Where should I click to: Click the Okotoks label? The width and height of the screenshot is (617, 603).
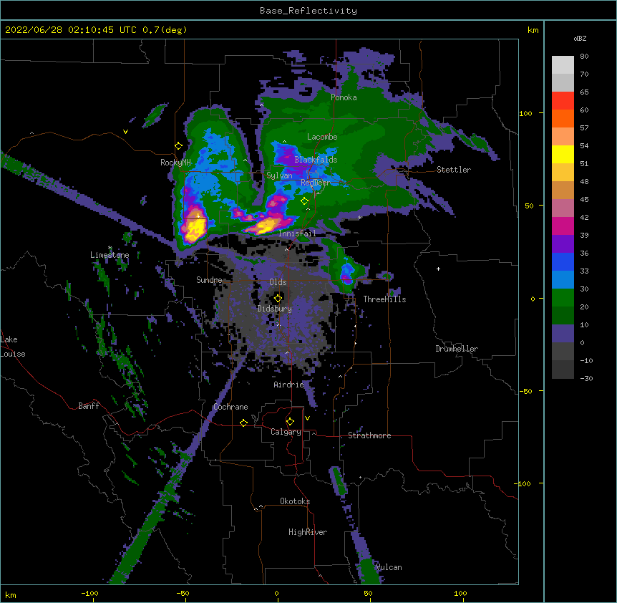pos(295,501)
